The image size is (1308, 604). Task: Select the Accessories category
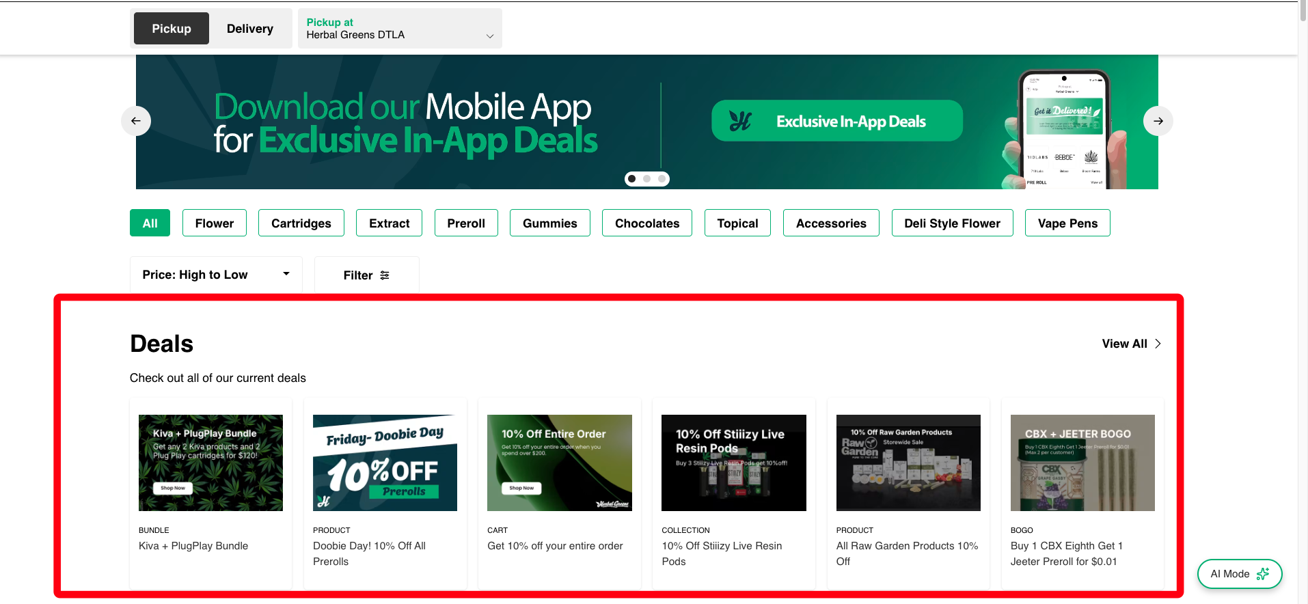(x=831, y=223)
